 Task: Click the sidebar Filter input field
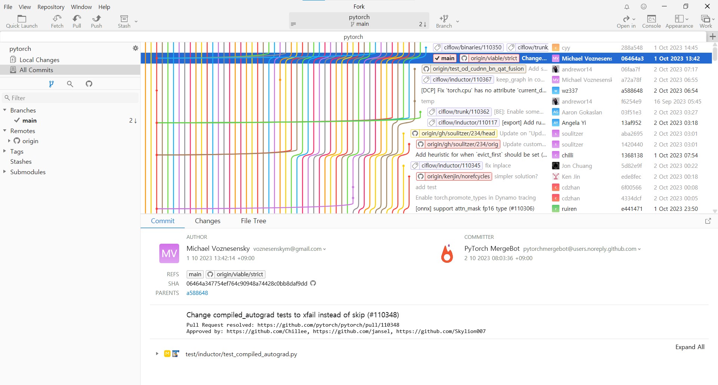click(x=70, y=98)
